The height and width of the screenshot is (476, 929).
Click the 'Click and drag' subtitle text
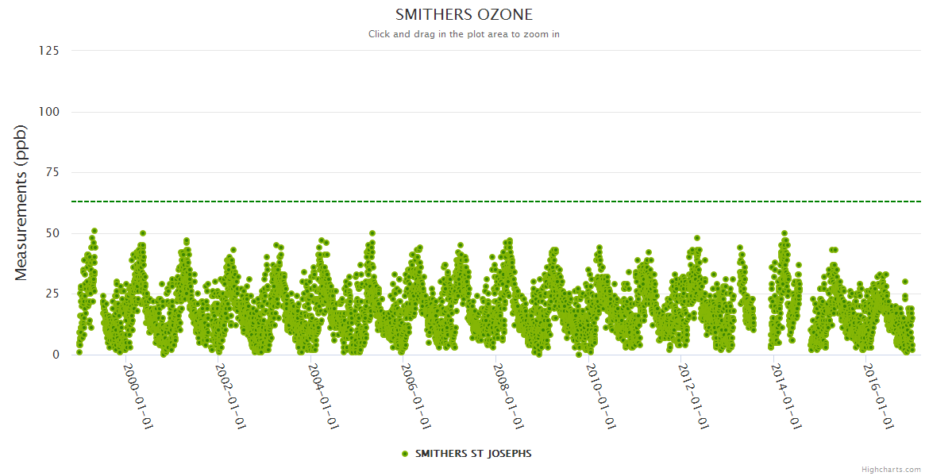click(x=464, y=34)
